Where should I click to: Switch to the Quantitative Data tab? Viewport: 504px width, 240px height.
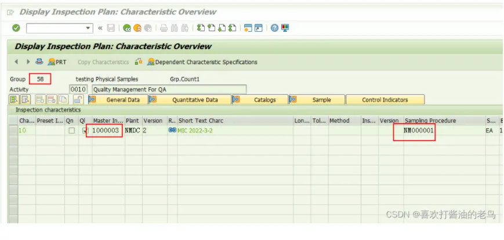[x=190, y=99]
